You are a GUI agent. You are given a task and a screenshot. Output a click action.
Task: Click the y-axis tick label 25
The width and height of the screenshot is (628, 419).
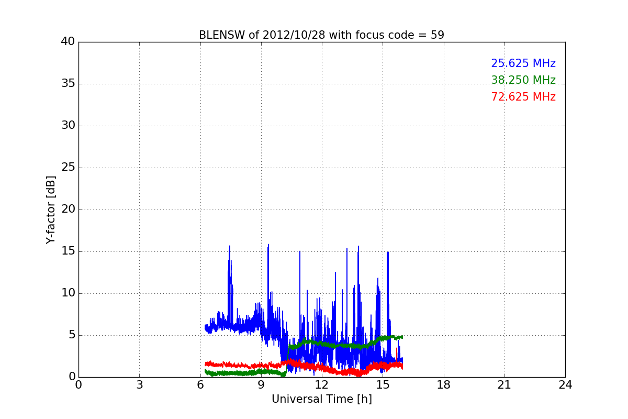pos(68,168)
